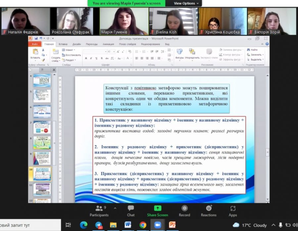The width and height of the screenshot is (298, 231).
Task: Open the Reactions menu
Action: click(209, 211)
